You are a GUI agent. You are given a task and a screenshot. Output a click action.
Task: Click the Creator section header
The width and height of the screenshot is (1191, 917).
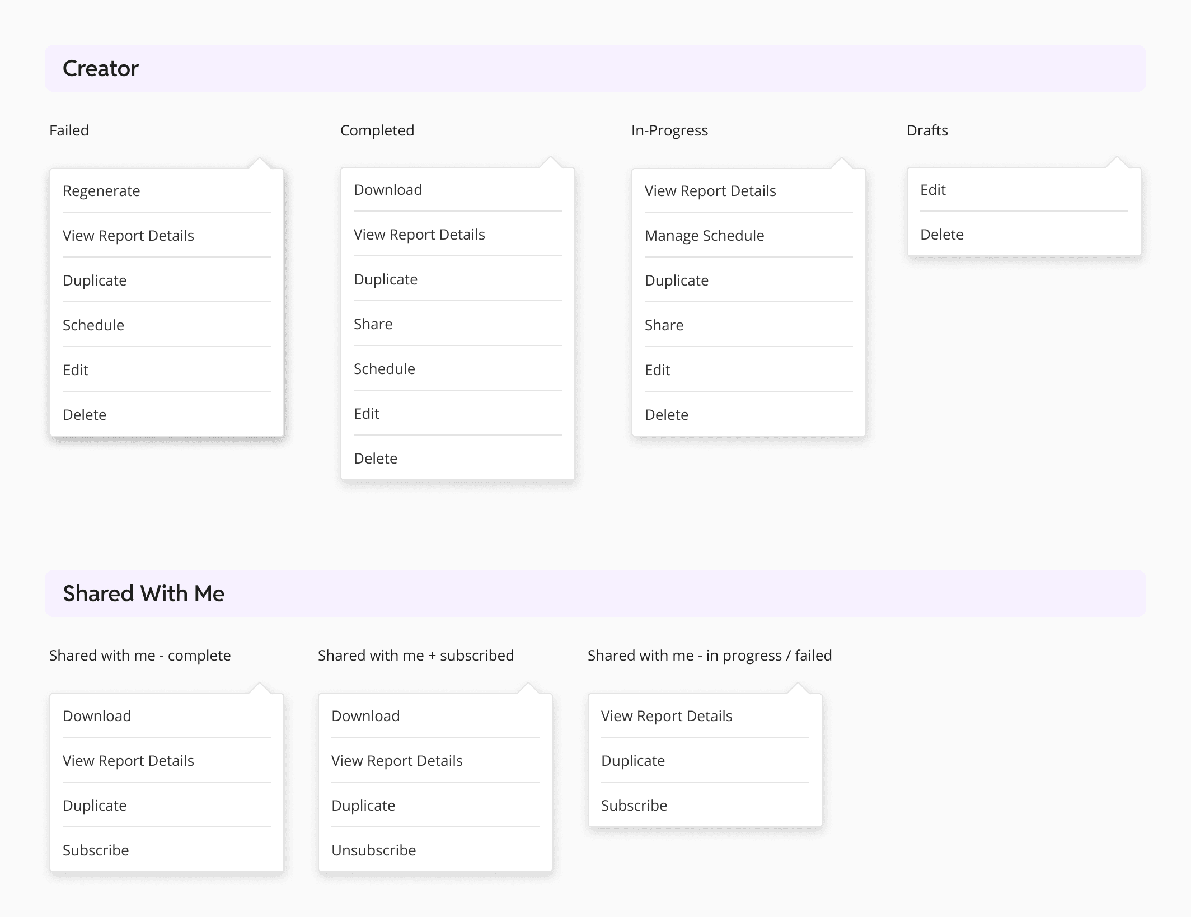(101, 68)
